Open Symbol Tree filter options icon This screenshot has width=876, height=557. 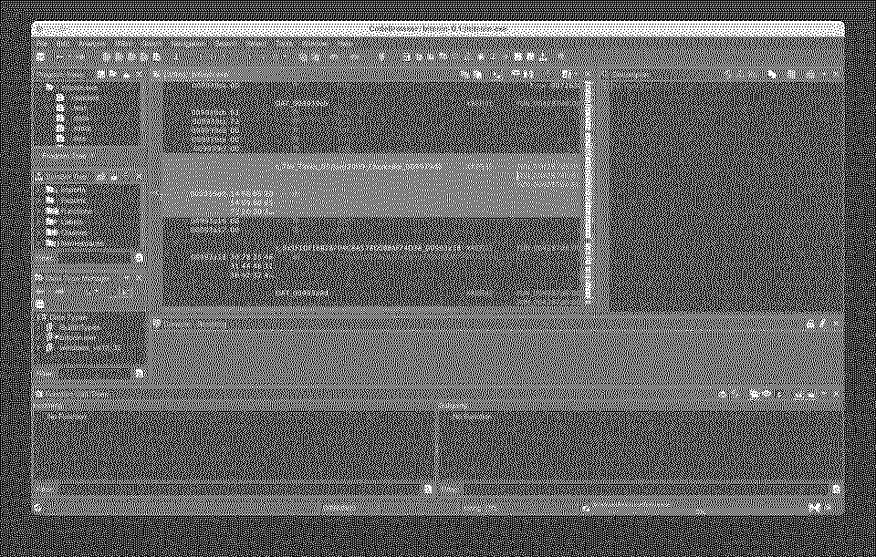click(x=139, y=258)
